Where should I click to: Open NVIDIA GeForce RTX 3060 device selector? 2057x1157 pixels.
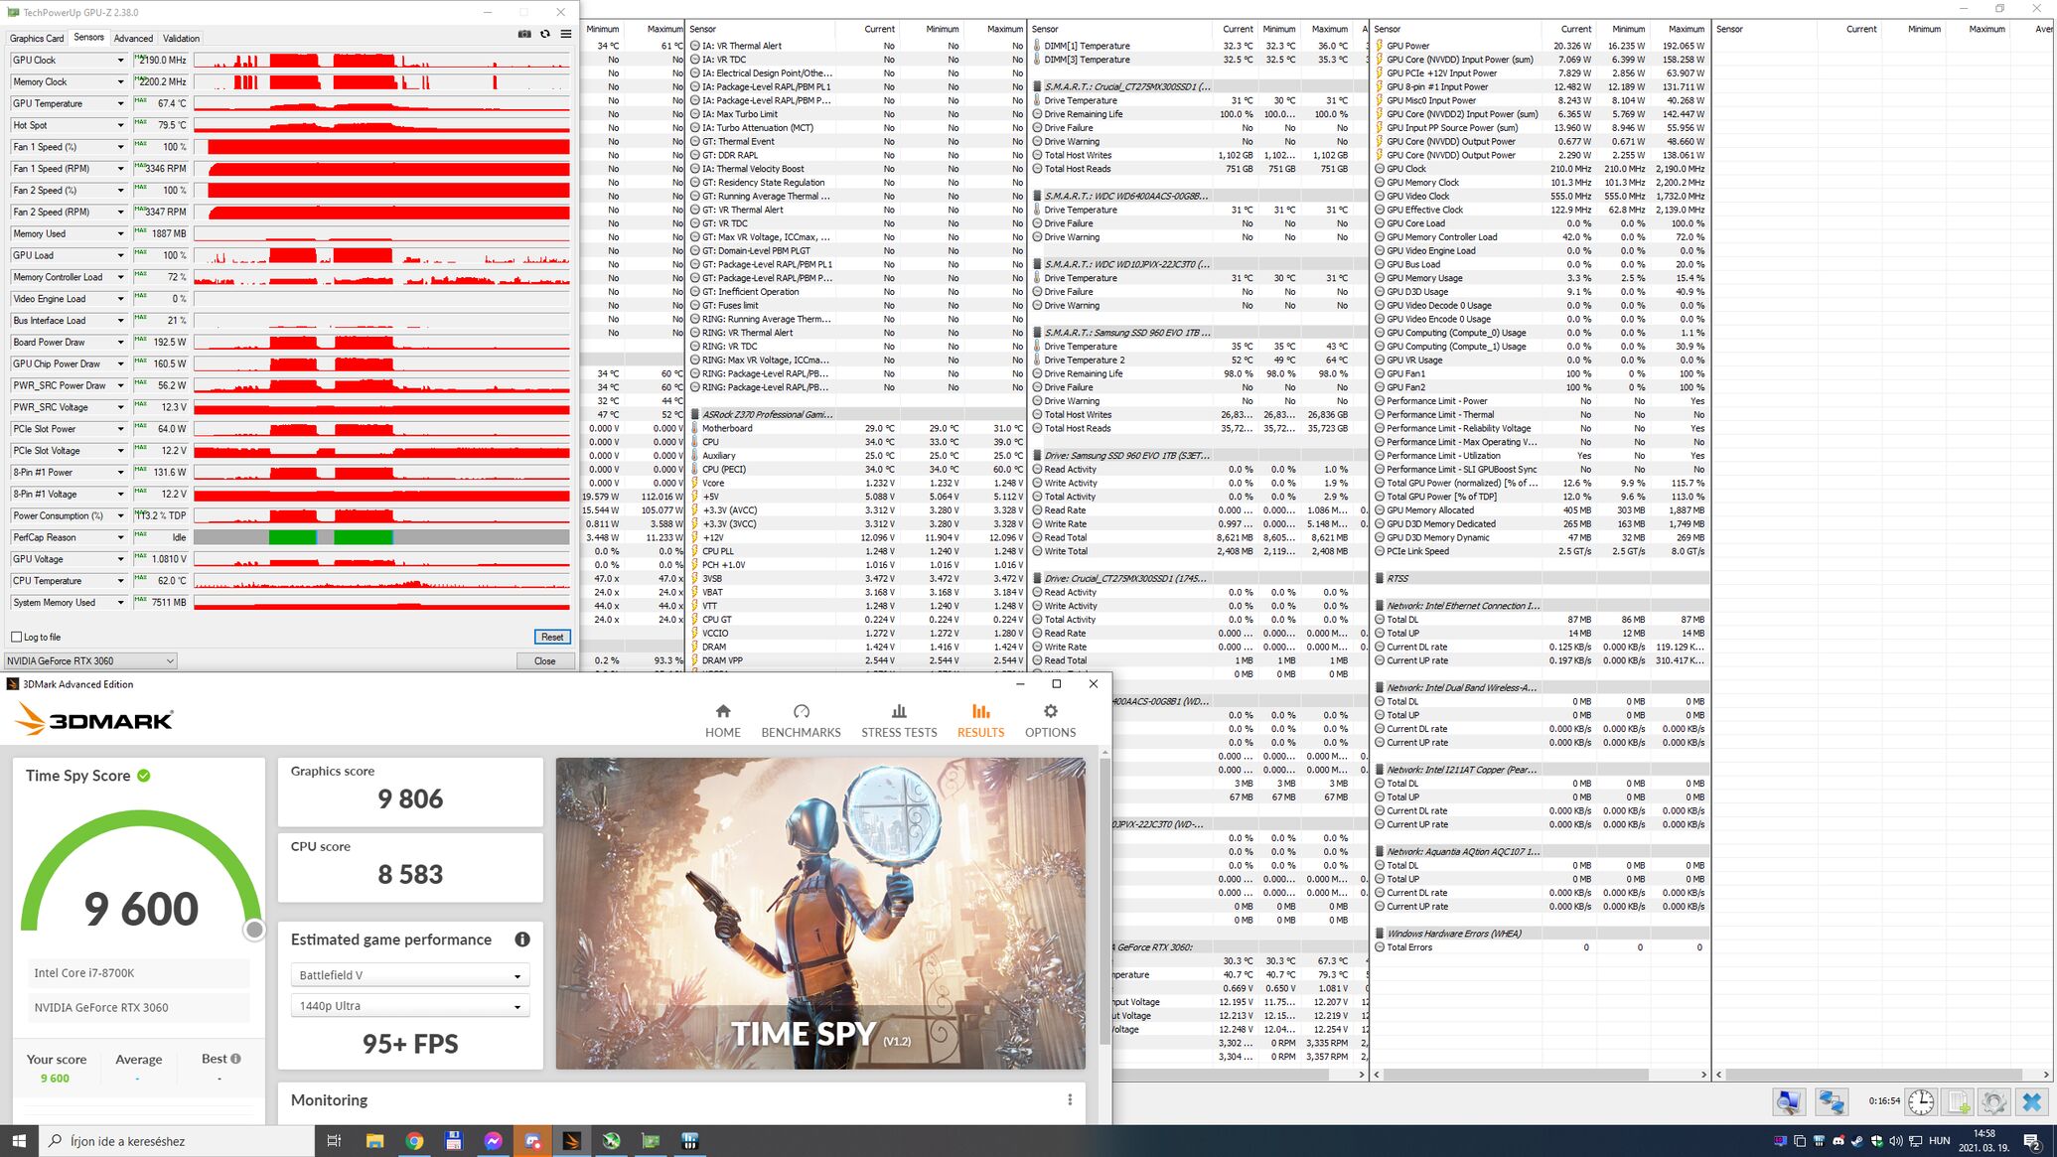pyautogui.click(x=90, y=660)
